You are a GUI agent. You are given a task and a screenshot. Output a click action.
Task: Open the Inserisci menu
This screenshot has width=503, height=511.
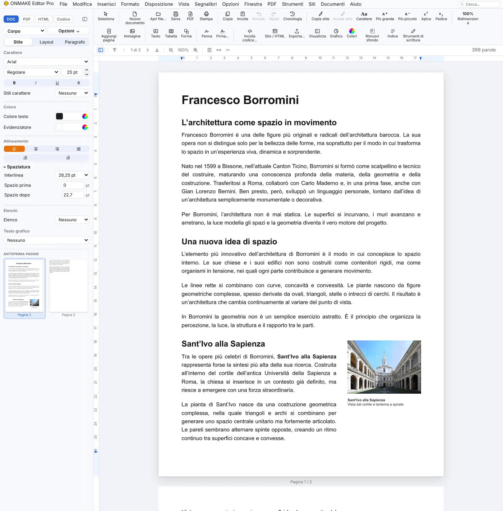(106, 4)
